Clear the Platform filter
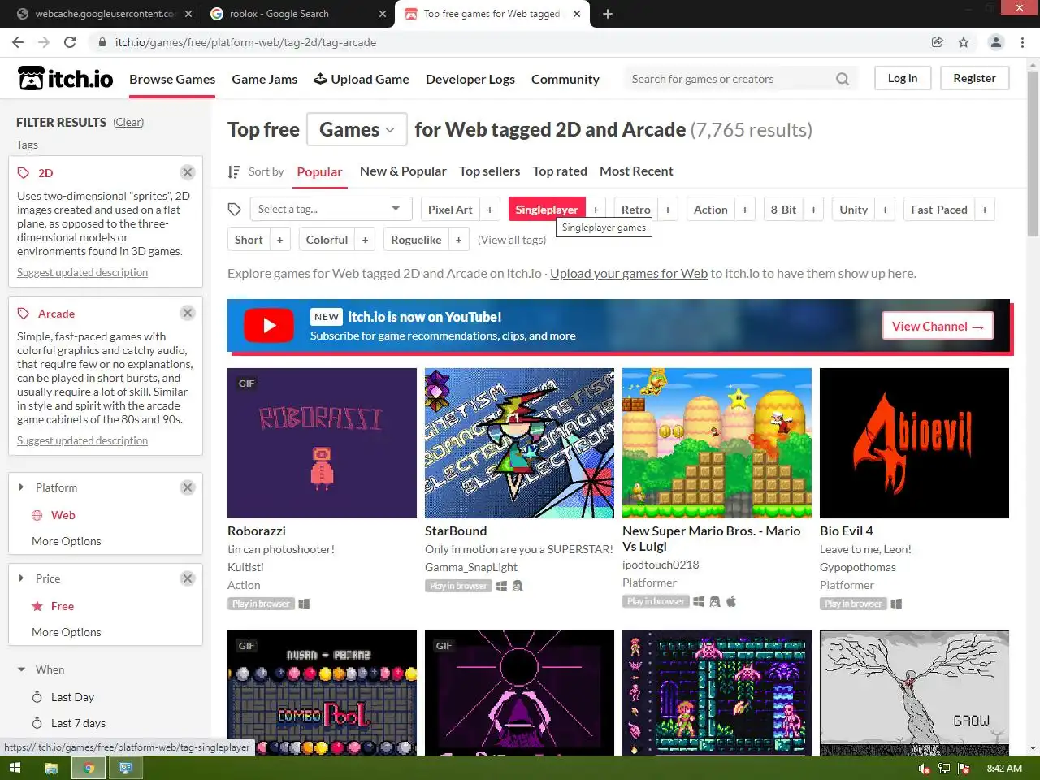The image size is (1040, 780). [188, 487]
